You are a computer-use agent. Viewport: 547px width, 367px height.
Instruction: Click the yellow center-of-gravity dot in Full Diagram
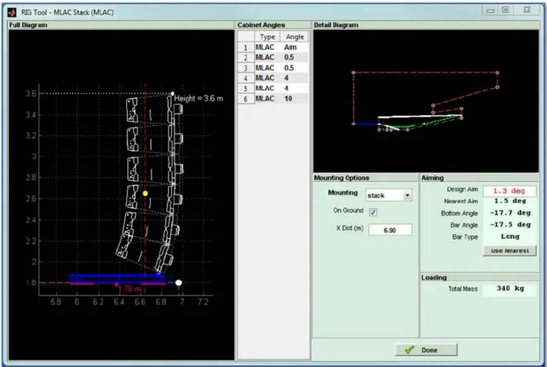pos(145,193)
